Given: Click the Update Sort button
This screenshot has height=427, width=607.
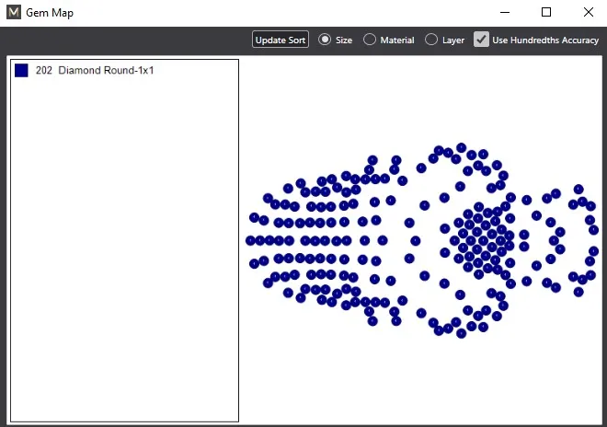Looking at the screenshot, I should pyautogui.click(x=281, y=40).
